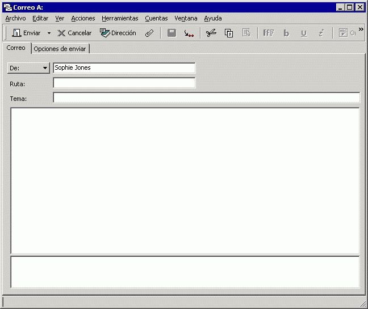Maximize the Correo A: window
Screen dimensions: 368x309
point(349,7)
